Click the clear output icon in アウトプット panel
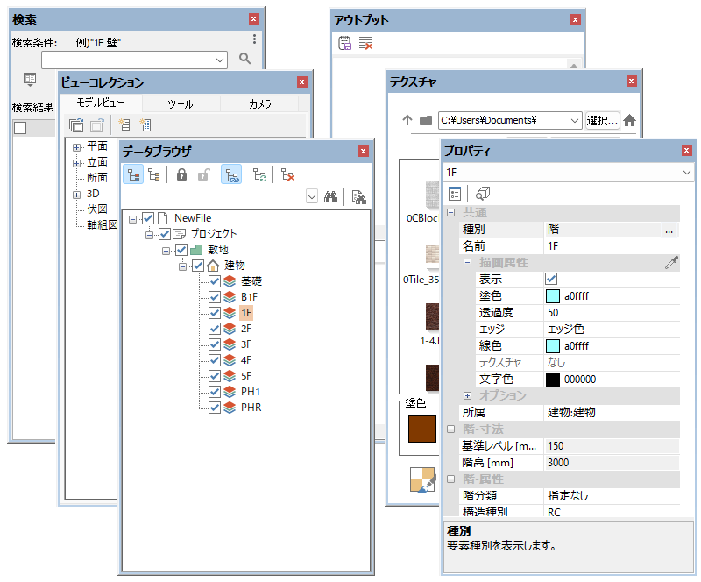Screen dimensions: 701x582 click(x=365, y=44)
